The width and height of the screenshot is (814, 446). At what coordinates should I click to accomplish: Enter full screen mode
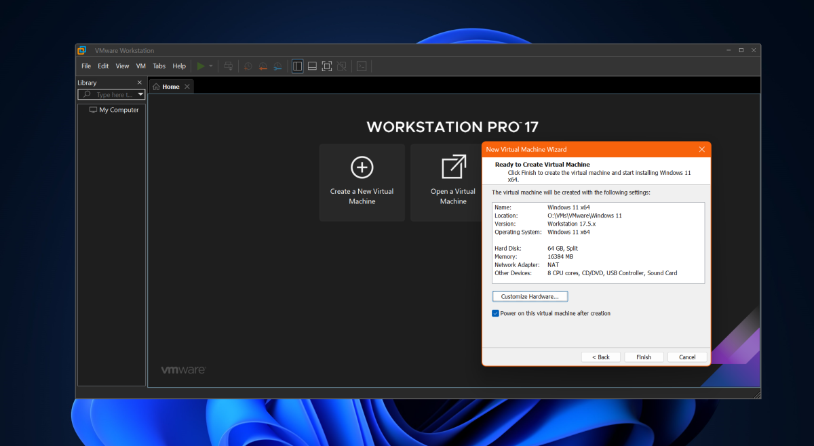click(x=326, y=66)
